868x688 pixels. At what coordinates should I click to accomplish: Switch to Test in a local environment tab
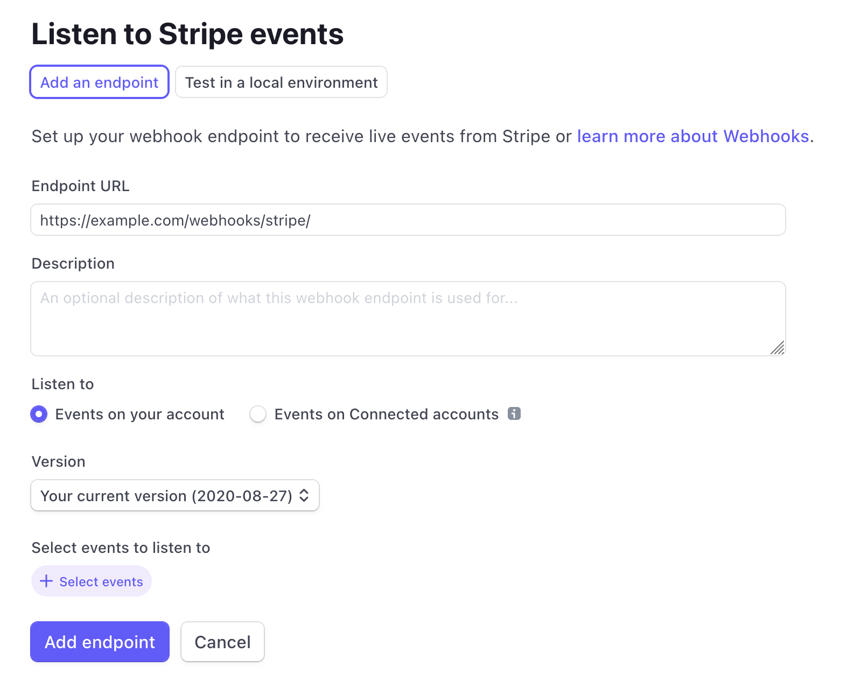tap(281, 82)
